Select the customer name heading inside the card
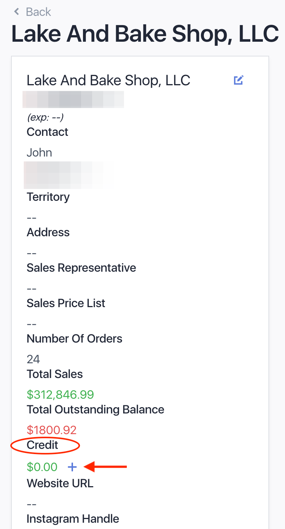Screen dimensions: 285x529 (108, 80)
